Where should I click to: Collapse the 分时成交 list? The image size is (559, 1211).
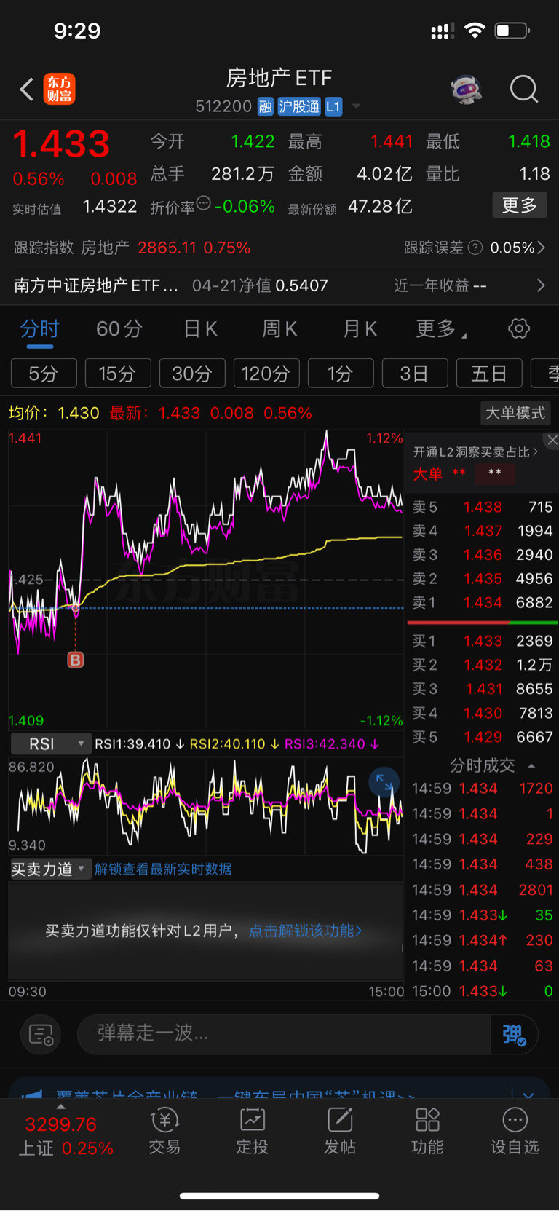[531, 765]
